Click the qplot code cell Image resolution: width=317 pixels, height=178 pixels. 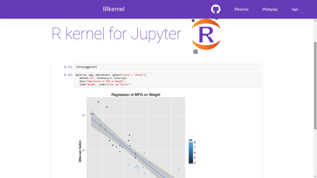[168, 80]
